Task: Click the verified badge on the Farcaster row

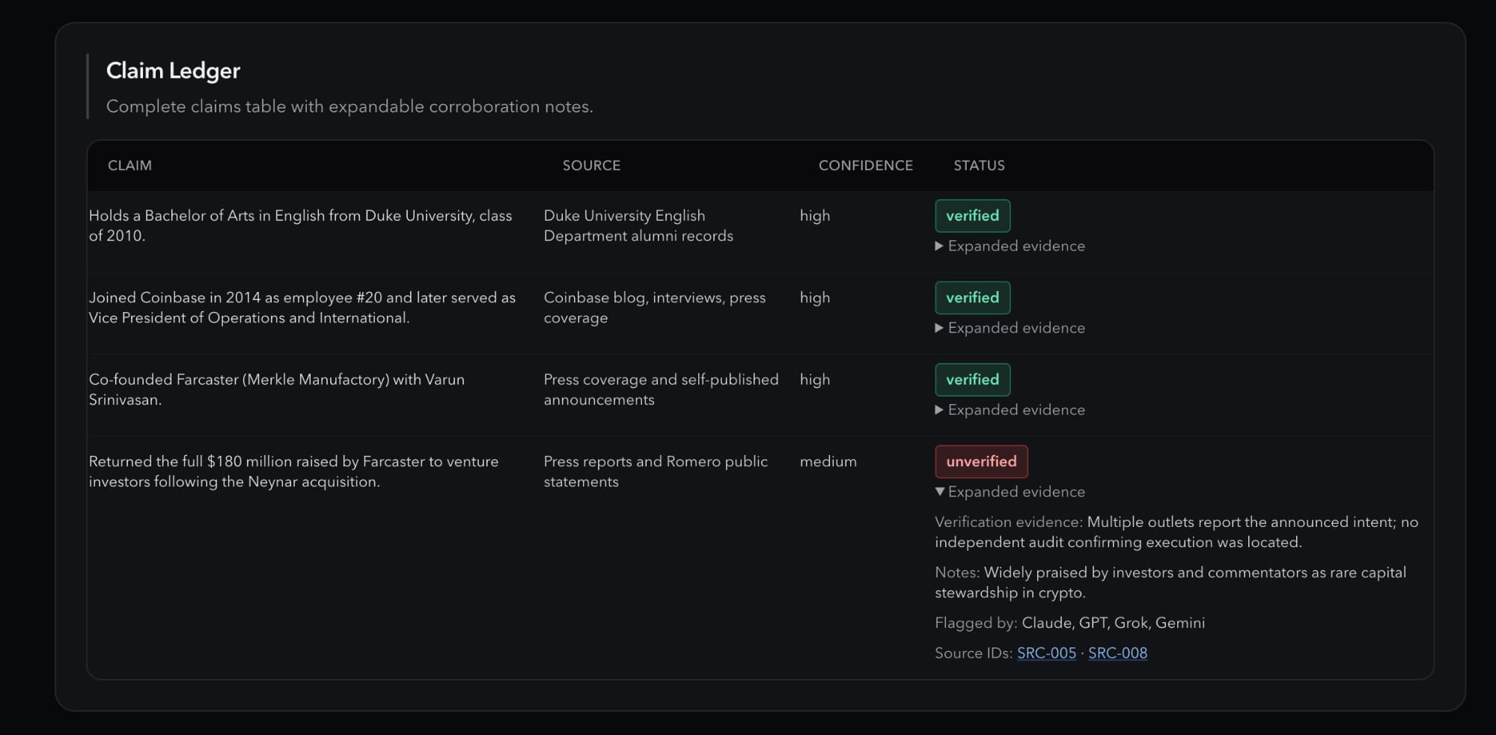Action: click(972, 379)
